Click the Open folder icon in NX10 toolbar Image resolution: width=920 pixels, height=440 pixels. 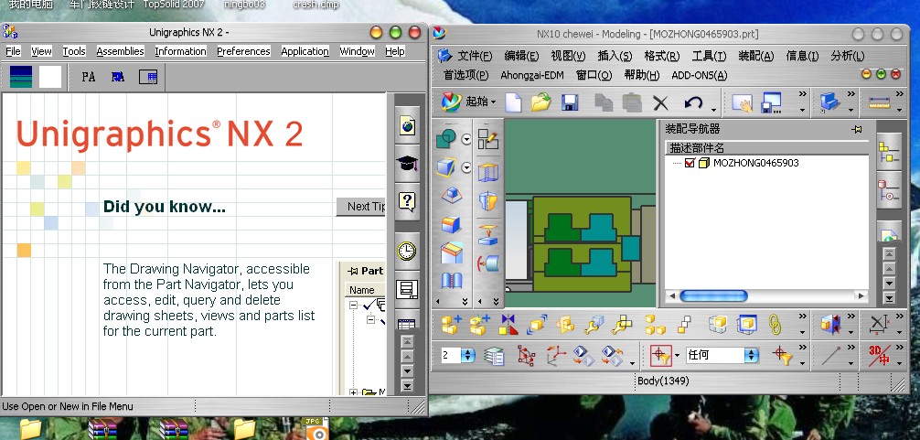(x=541, y=102)
